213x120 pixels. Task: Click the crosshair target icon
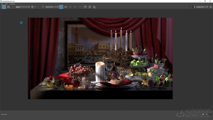tap(75, 7)
